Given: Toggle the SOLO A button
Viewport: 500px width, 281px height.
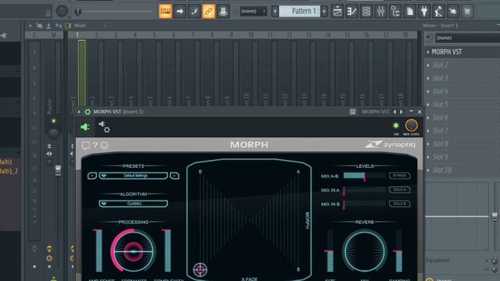Looking at the screenshot, I should (x=399, y=190).
